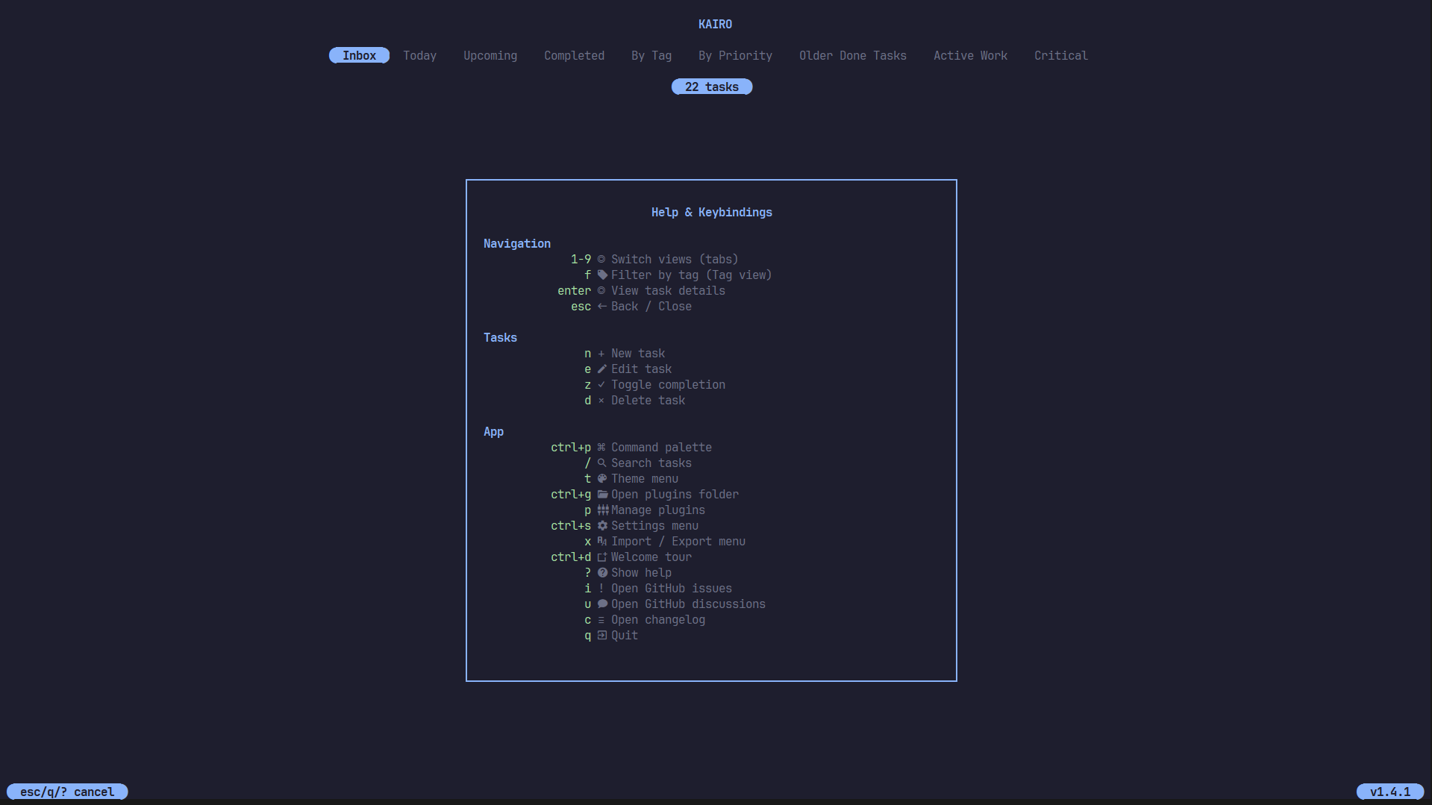This screenshot has height=805, width=1432.
Task: Click the gear icon next to Settings menu
Action: click(x=602, y=526)
